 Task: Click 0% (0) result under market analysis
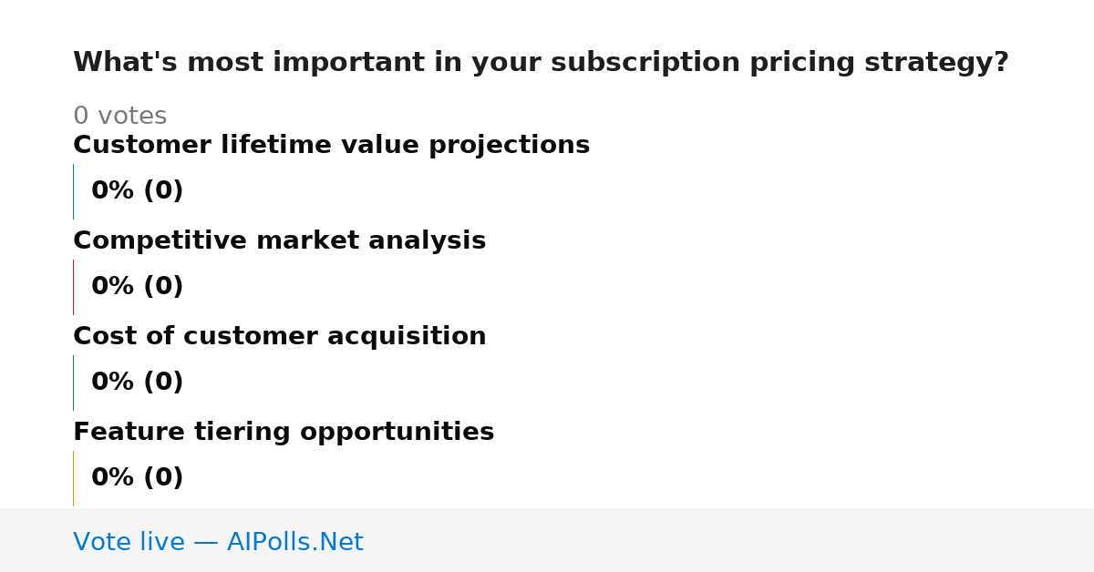click(x=137, y=287)
